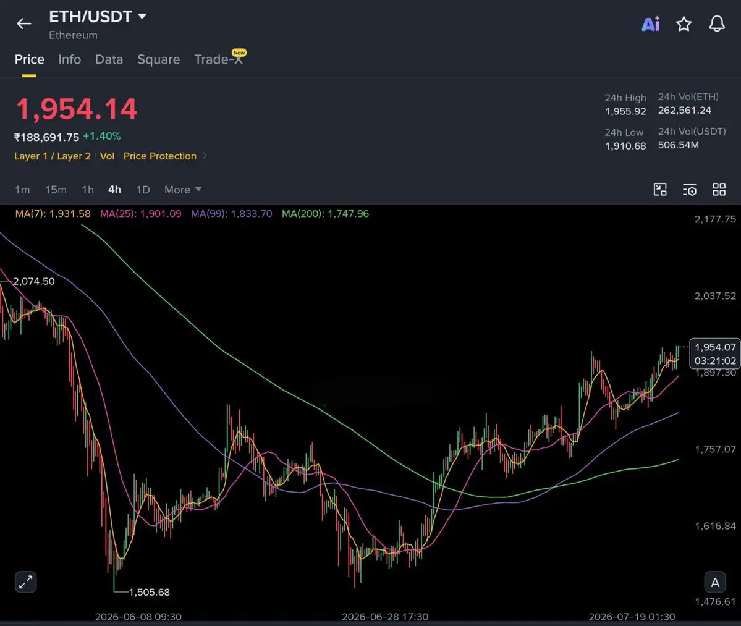Tap the +1.40% change value
Screen dimensions: 741x626
pos(101,136)
